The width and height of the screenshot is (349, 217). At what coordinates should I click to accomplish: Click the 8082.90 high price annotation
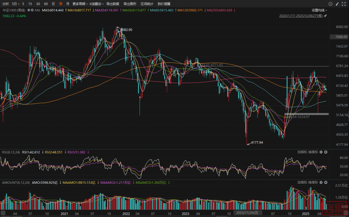pos(126,30)
